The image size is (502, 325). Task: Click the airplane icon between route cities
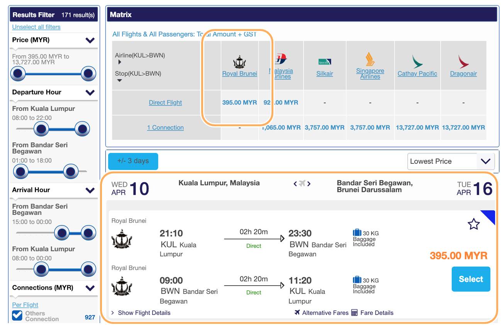tap(302, 183)
